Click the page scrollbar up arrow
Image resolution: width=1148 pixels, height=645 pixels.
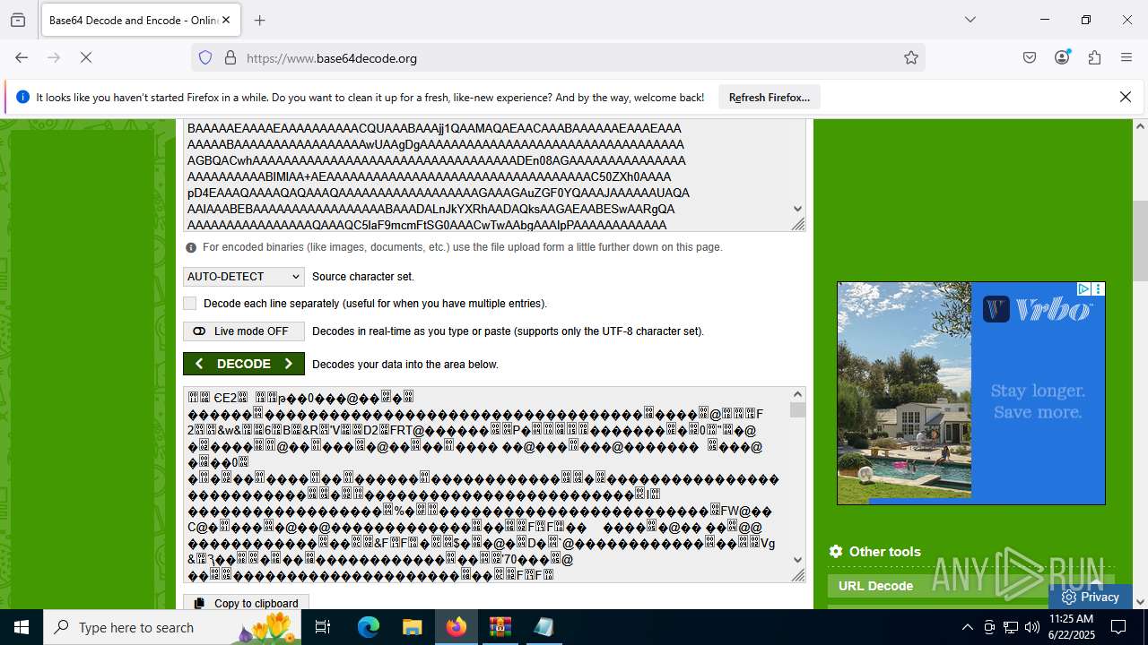1141,126
